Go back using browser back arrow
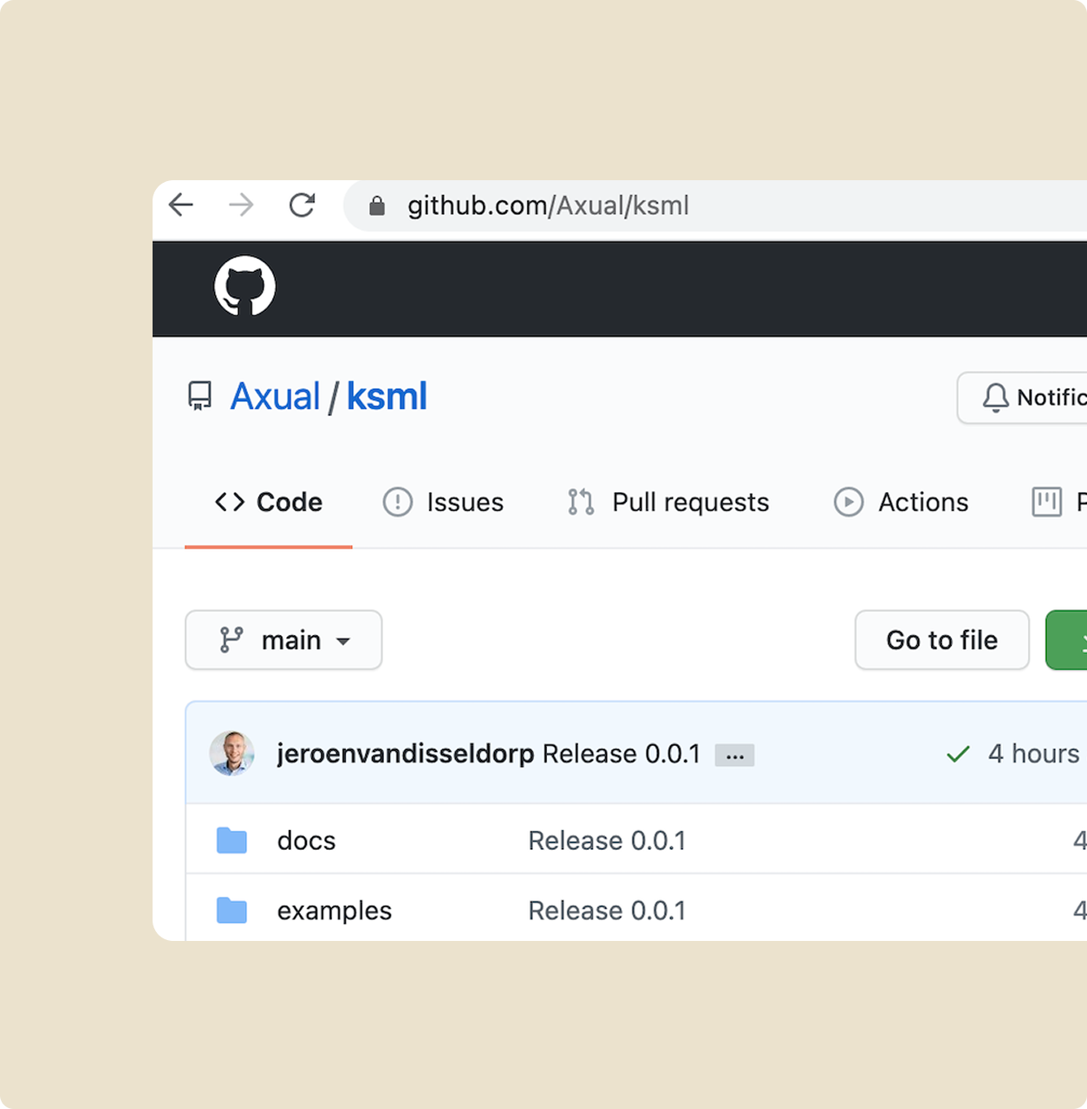The image size is (1087, 1109). click(181, 205)
